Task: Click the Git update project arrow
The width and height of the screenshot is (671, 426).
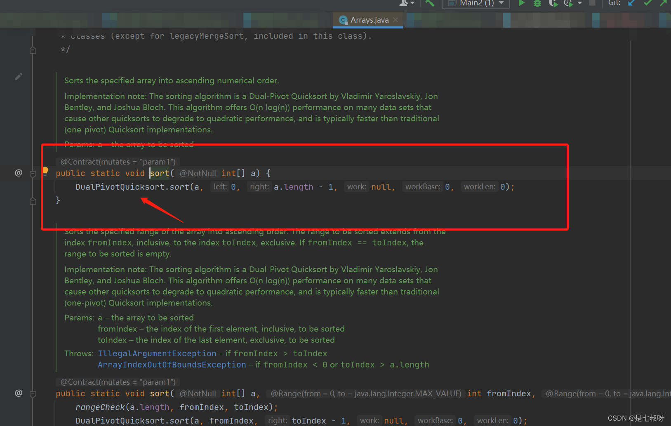Action: point(631,3)
